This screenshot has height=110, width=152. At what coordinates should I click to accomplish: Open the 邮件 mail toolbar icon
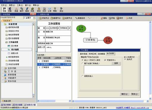22,9
